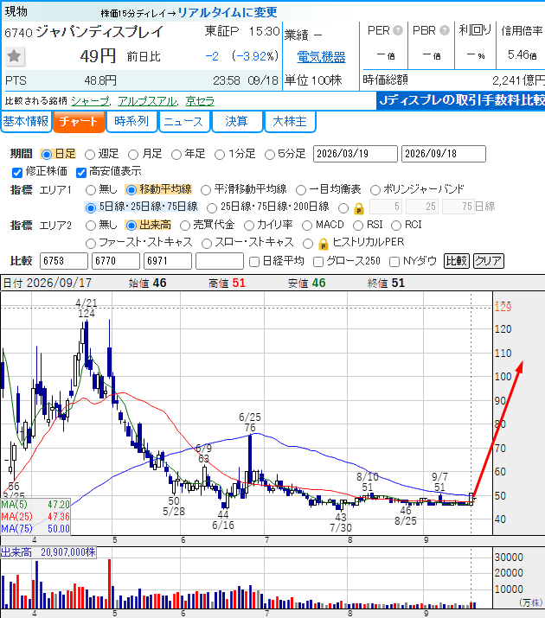Select MACD indicator
The height and width of the screenshot is (618, 545).
(x=307, y=226)
